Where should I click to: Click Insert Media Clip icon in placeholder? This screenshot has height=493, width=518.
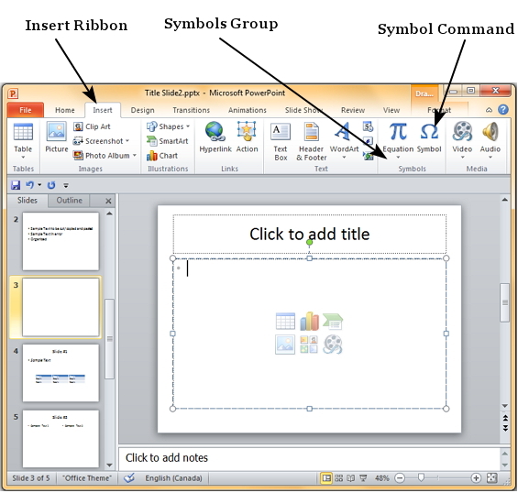(x=332, y=345)
